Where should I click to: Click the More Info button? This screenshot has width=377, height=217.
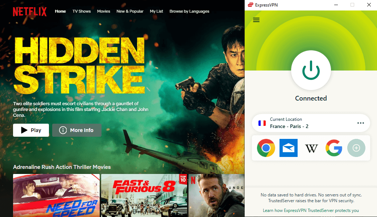coord(76,130)
